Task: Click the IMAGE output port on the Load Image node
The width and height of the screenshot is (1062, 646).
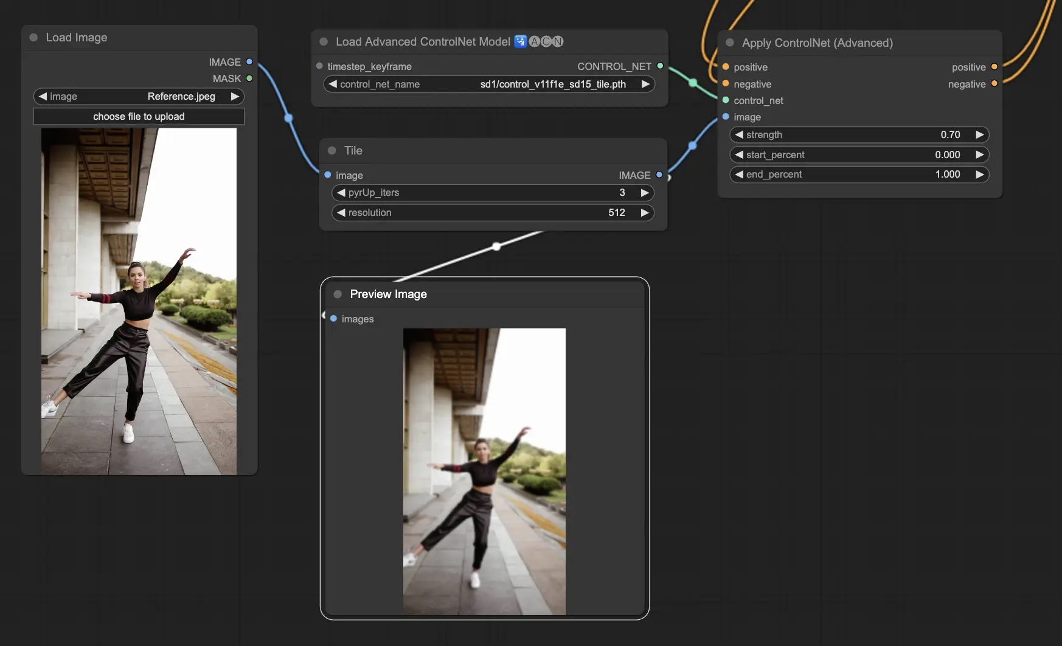Action: (x=249, y=61)
